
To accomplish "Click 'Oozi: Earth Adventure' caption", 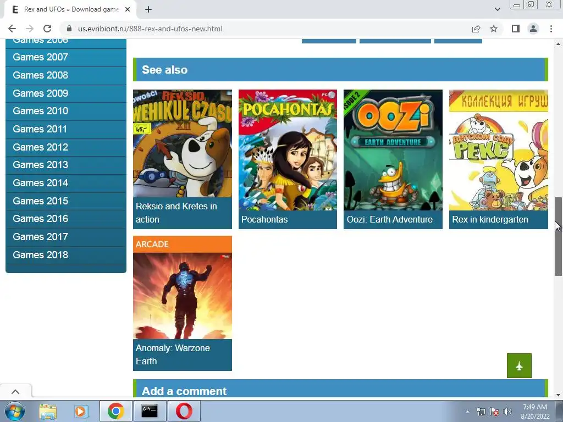I will [x=390, y=220].
